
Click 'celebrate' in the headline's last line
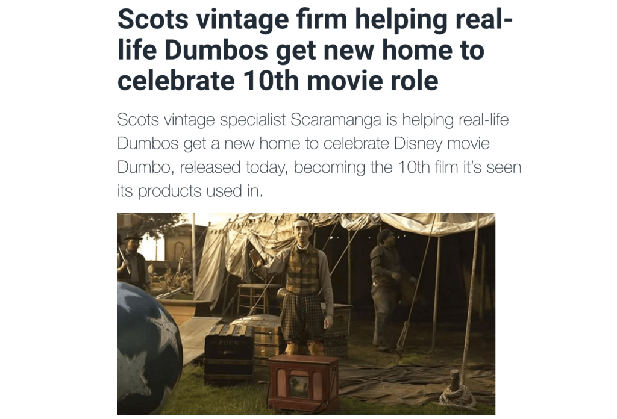(176, 81)
